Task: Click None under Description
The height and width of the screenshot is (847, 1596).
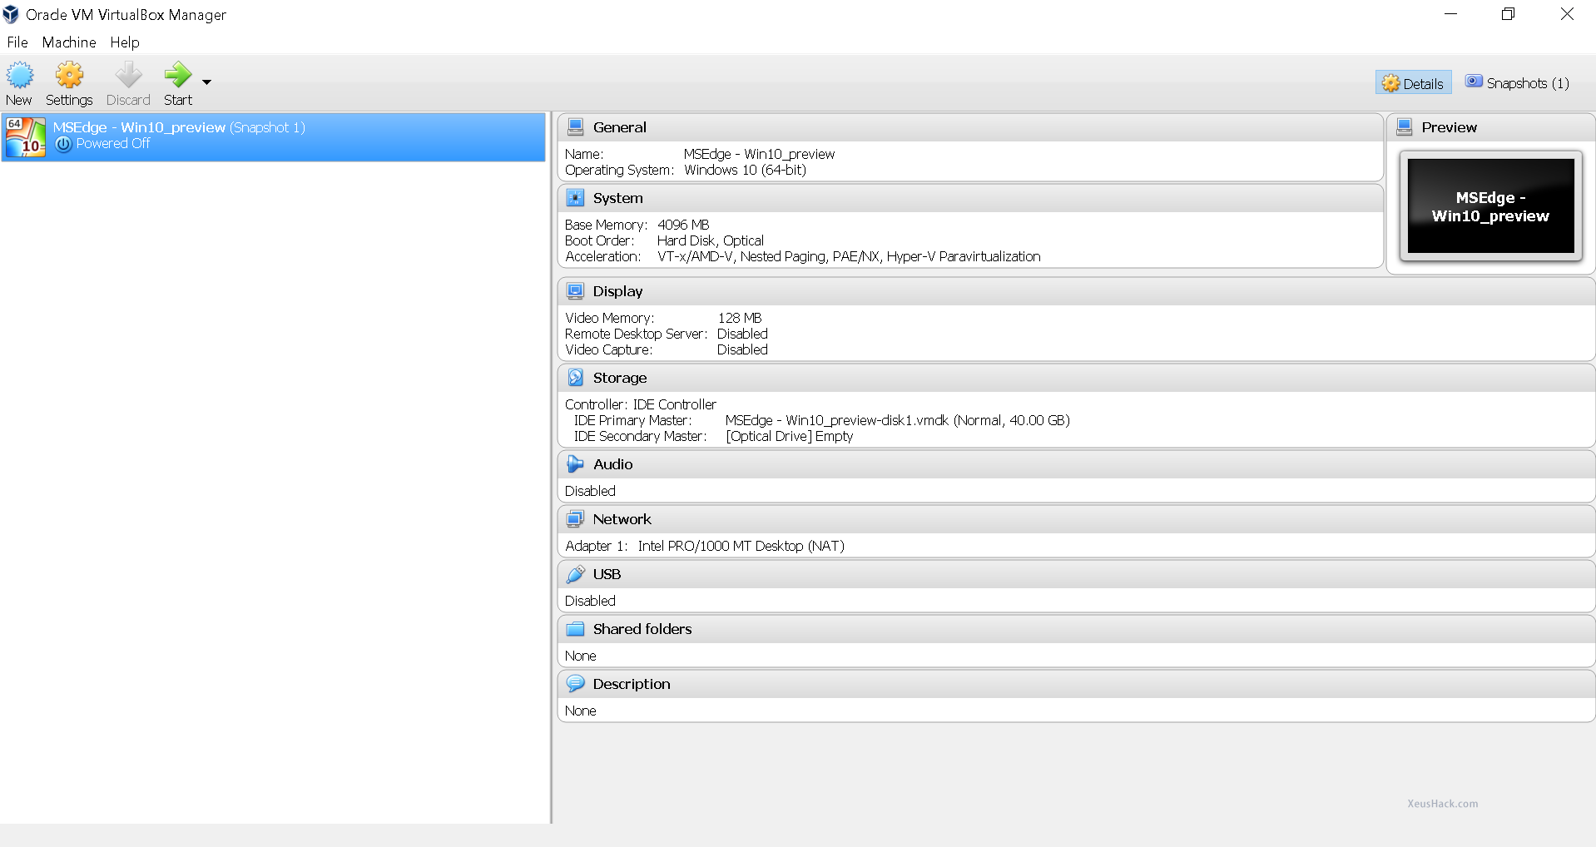Action: pos(580,711)
